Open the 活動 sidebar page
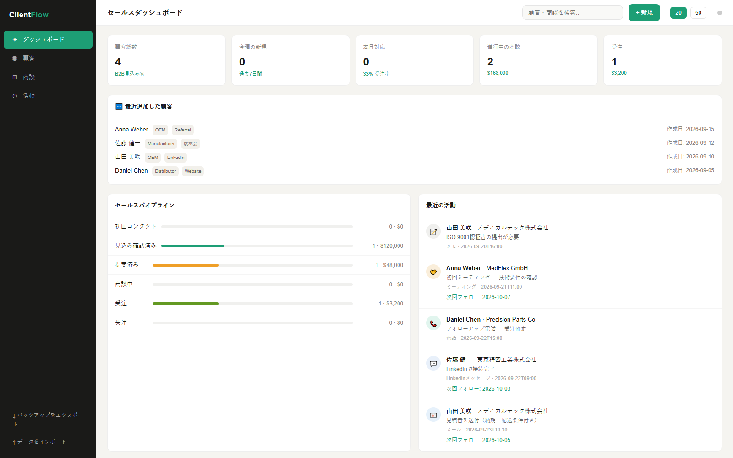 click(48, 96)
